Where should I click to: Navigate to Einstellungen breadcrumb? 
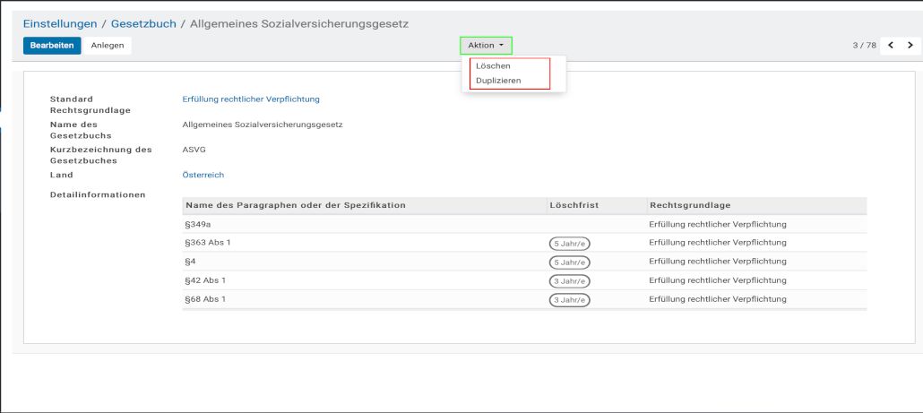coord(60,23)
